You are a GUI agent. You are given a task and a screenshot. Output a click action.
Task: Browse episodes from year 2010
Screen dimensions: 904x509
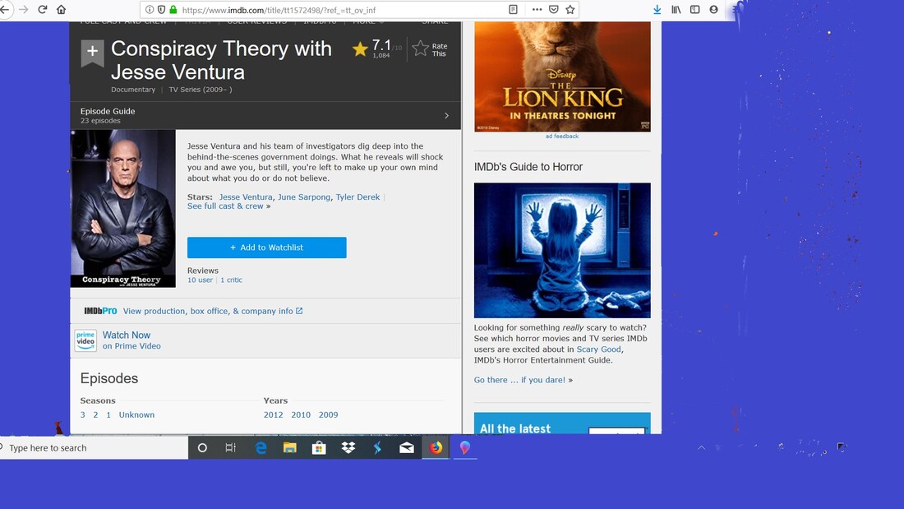(301, 415)
